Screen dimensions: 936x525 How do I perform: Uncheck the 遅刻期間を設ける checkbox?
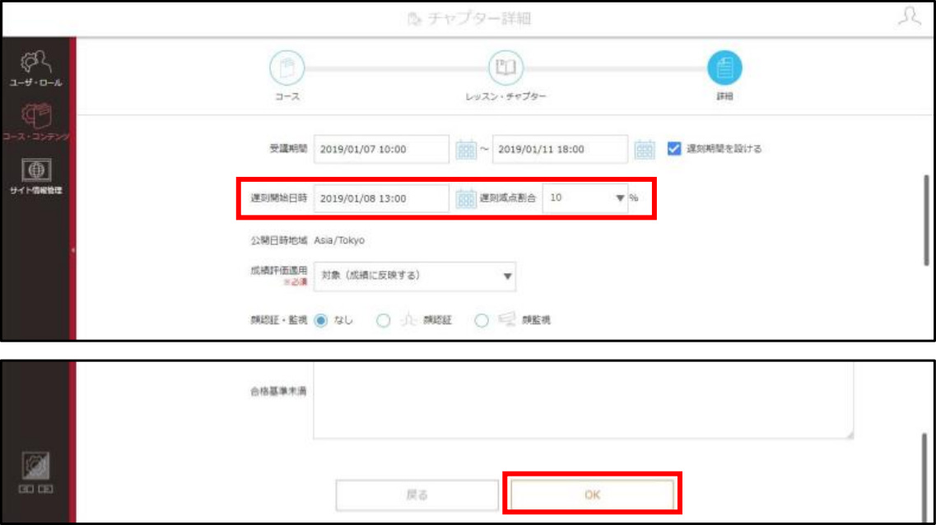pyautogui.click(x=674, y=149)
